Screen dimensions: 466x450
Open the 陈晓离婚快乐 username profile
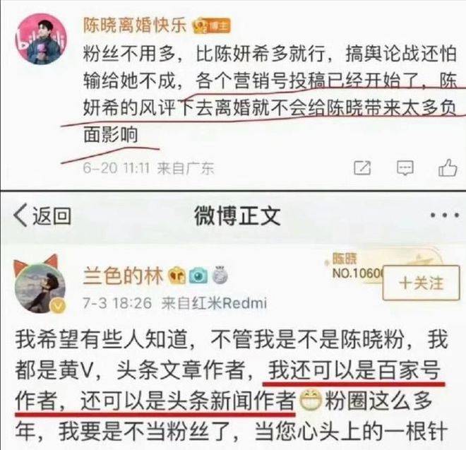pyautogui.click(x=135, y=25)
